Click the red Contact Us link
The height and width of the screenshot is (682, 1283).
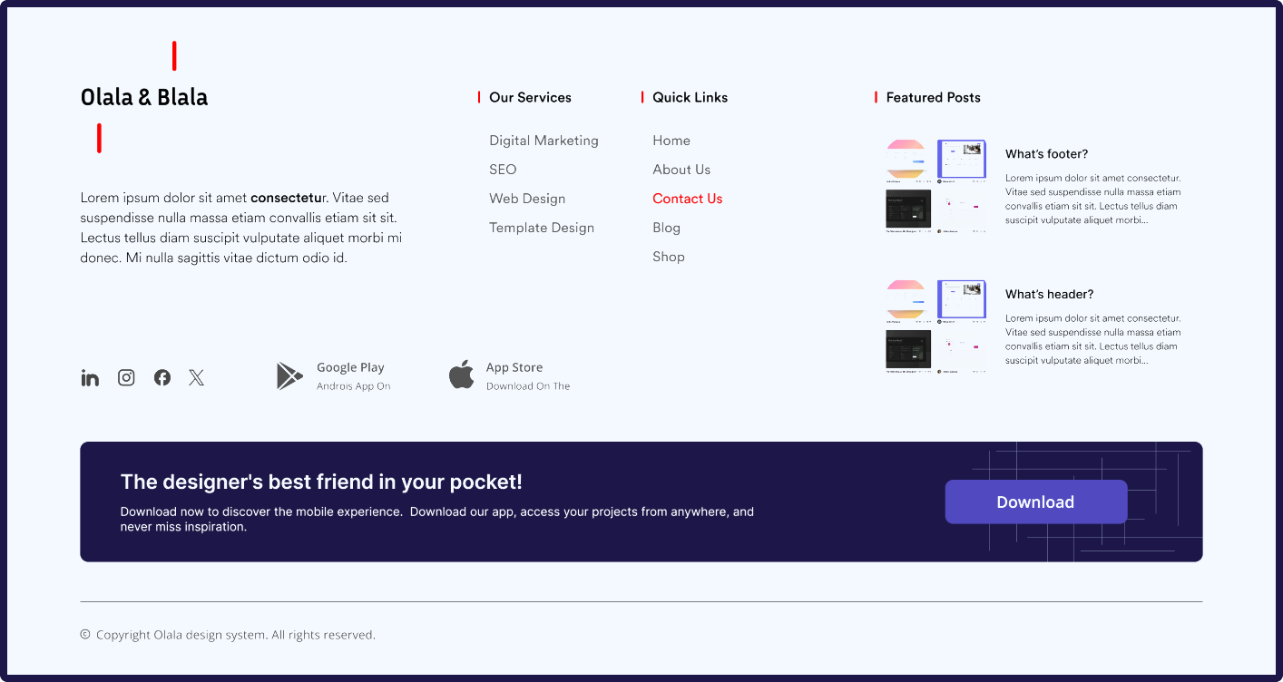(688, 199)
